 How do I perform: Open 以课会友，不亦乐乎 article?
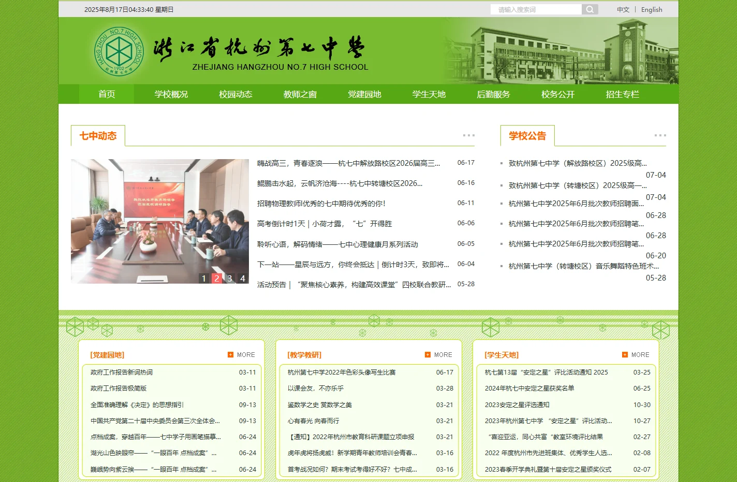(x=316, y=388)
